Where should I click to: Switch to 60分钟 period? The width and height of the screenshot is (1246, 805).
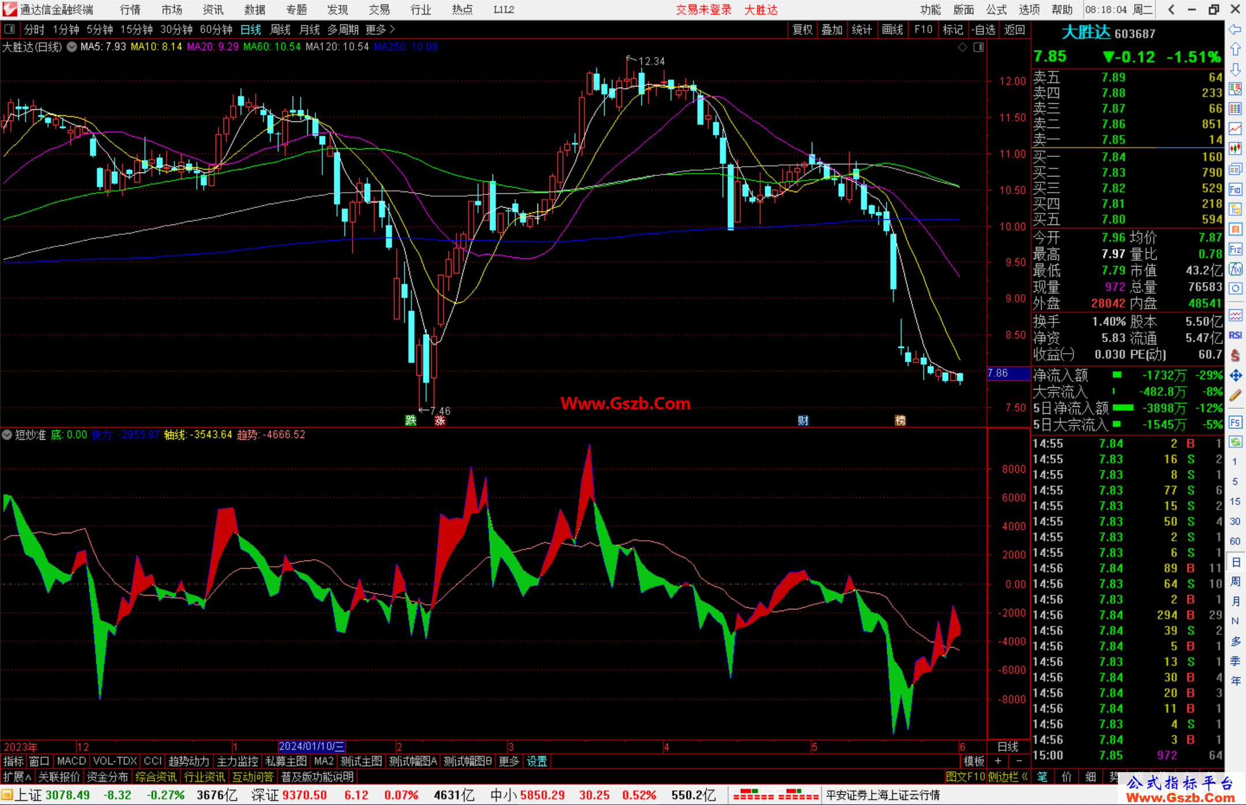216,29
